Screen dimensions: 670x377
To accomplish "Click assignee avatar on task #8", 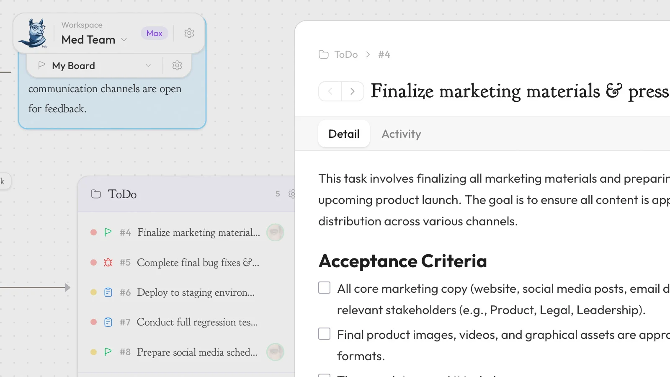I will coord(275,352).
